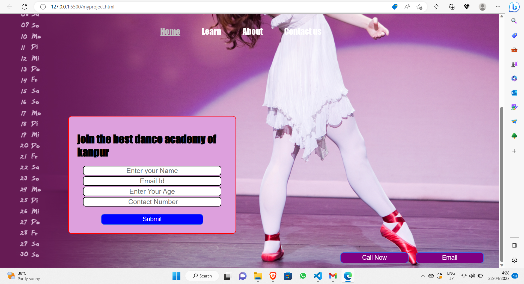This screenshot has height=284, width=524.
Task: Open sidebar green tree icon
Action: 514,136
